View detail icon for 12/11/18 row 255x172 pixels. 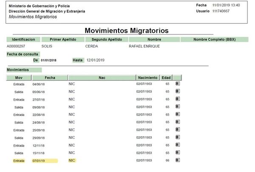[x=178, y=145]
